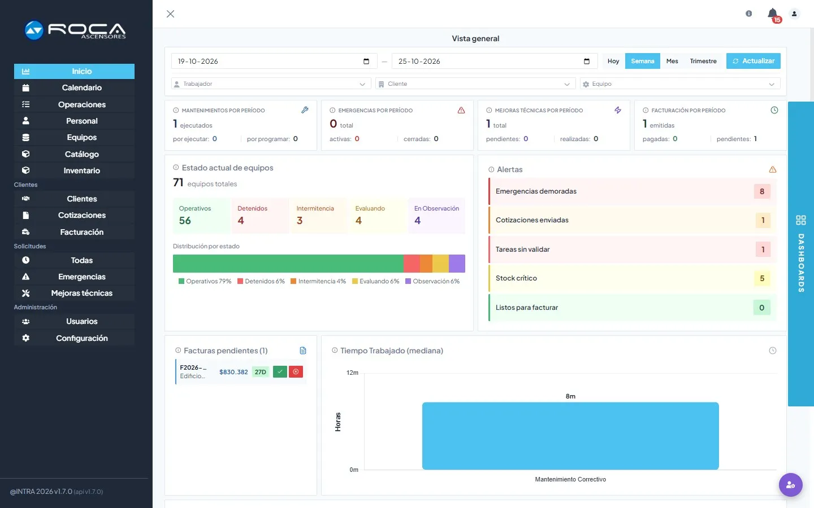The image size is (814, 508).
Task: Click the user profile avatar icon
Action: click(x=794, y=14)
